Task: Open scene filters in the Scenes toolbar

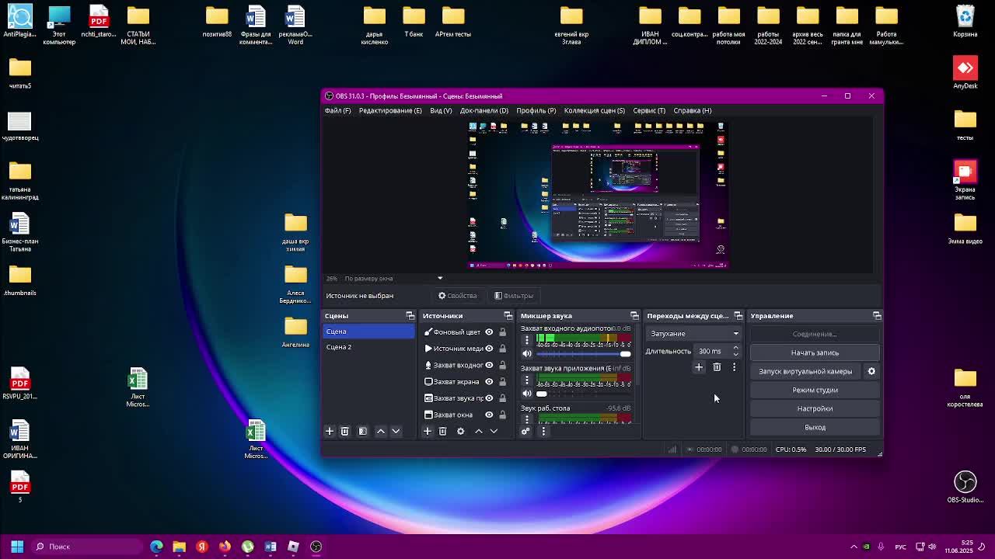Action: click(362, 431)
